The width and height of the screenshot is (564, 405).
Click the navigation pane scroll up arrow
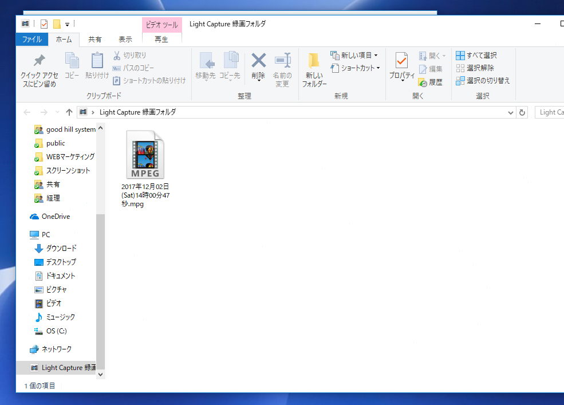pyautogui.click(x=100, y=128)
